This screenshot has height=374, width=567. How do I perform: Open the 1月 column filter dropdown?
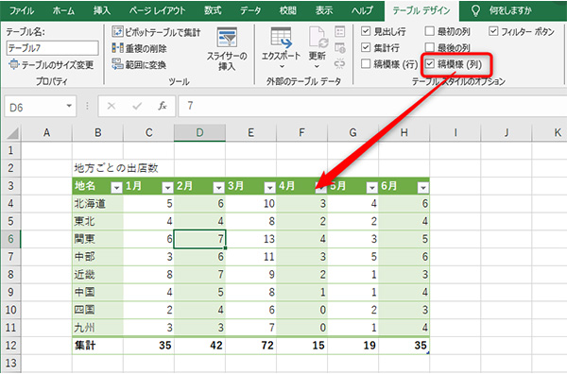point(167,188)
